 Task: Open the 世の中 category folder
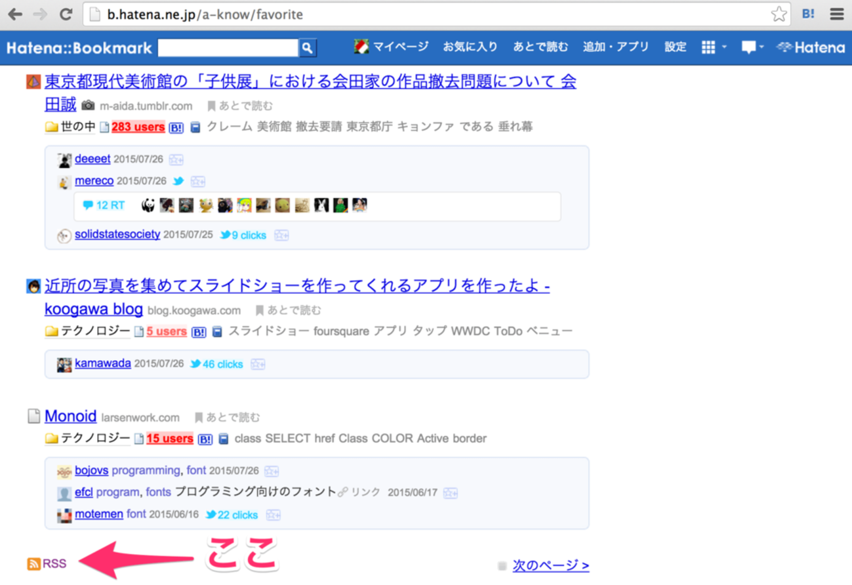pos(70,127)
